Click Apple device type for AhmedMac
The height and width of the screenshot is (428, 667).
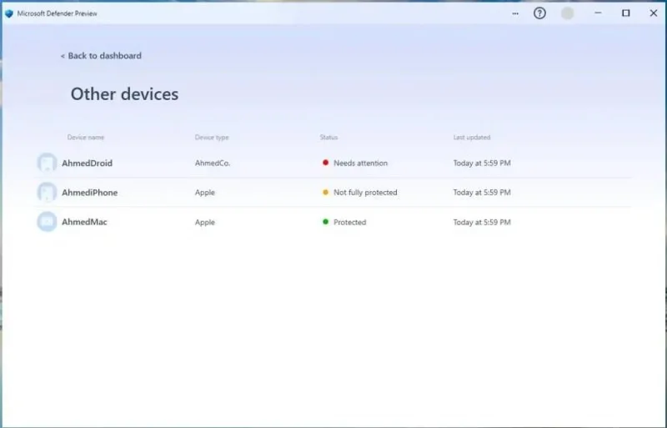pos(205,222)
